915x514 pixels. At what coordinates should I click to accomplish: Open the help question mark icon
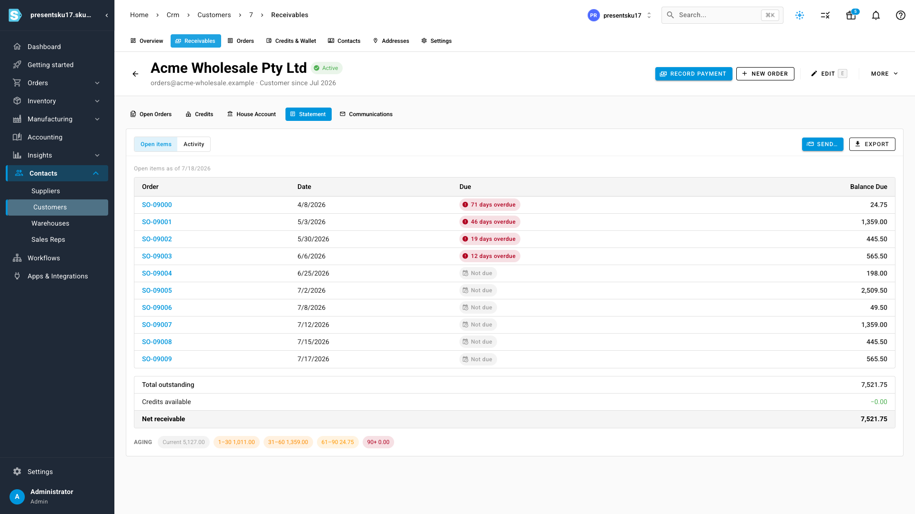click(901, 15)
